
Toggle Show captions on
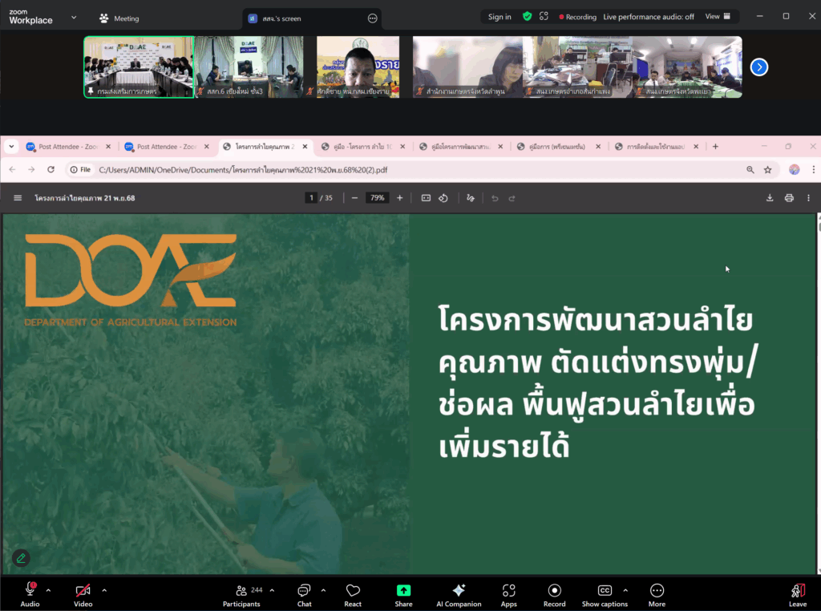pos(605,594)
